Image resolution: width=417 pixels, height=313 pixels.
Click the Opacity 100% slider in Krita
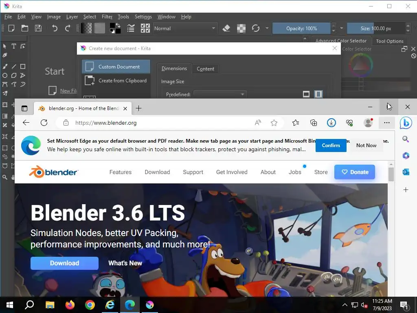pos(301,28)
